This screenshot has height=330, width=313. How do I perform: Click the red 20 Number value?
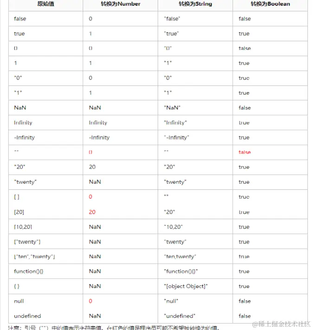tap(92, 212)
